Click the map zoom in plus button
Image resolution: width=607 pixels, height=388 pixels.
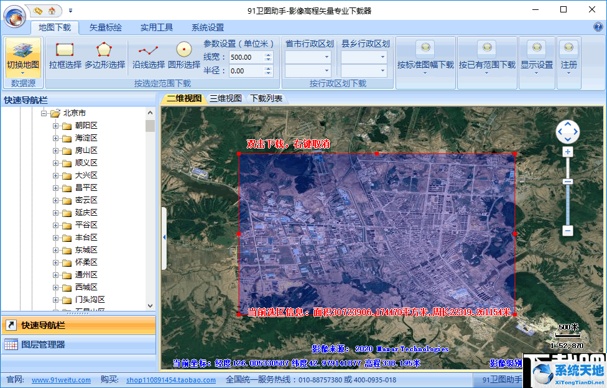coord(568,152)
